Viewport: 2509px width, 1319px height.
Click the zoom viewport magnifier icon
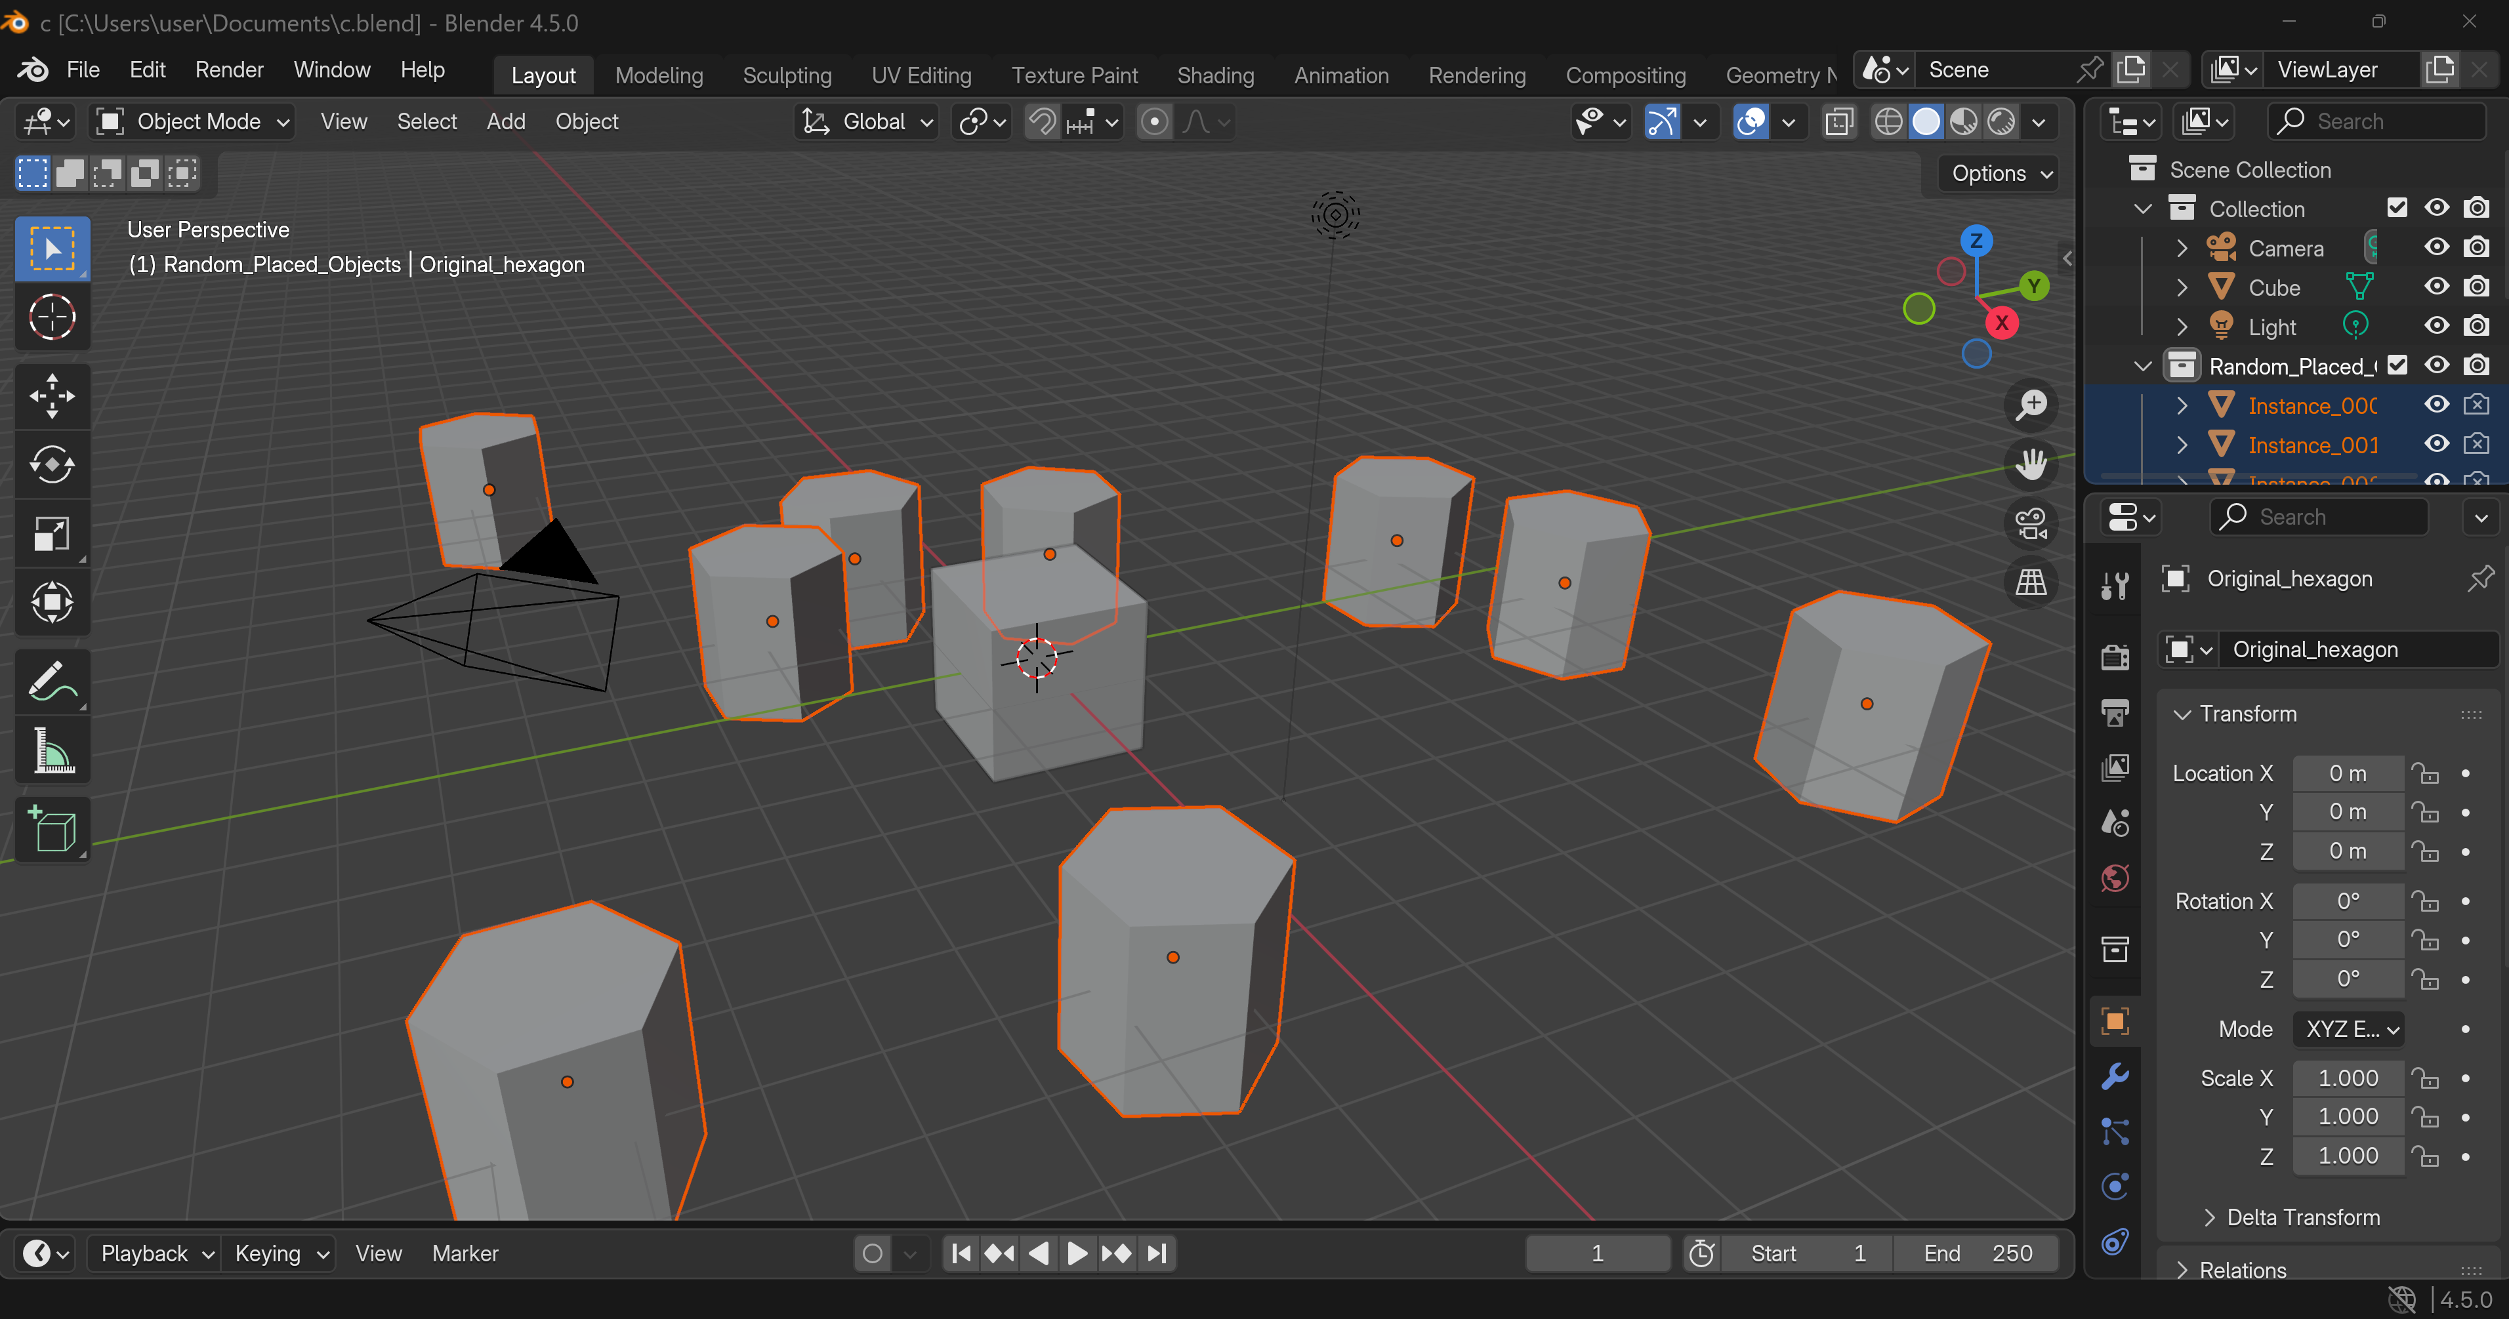click(x=2031, y=405)
